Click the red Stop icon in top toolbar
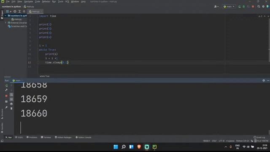 pyautogui.click(x=253, y=7)
